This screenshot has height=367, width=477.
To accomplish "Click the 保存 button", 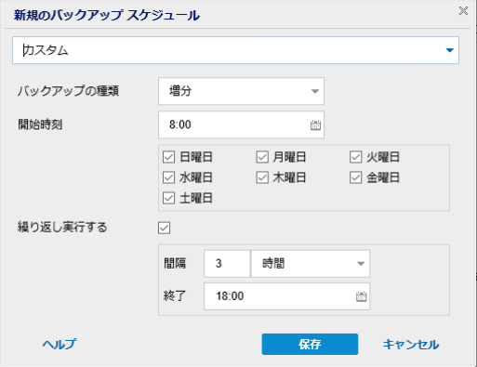I will pos(310,344).
